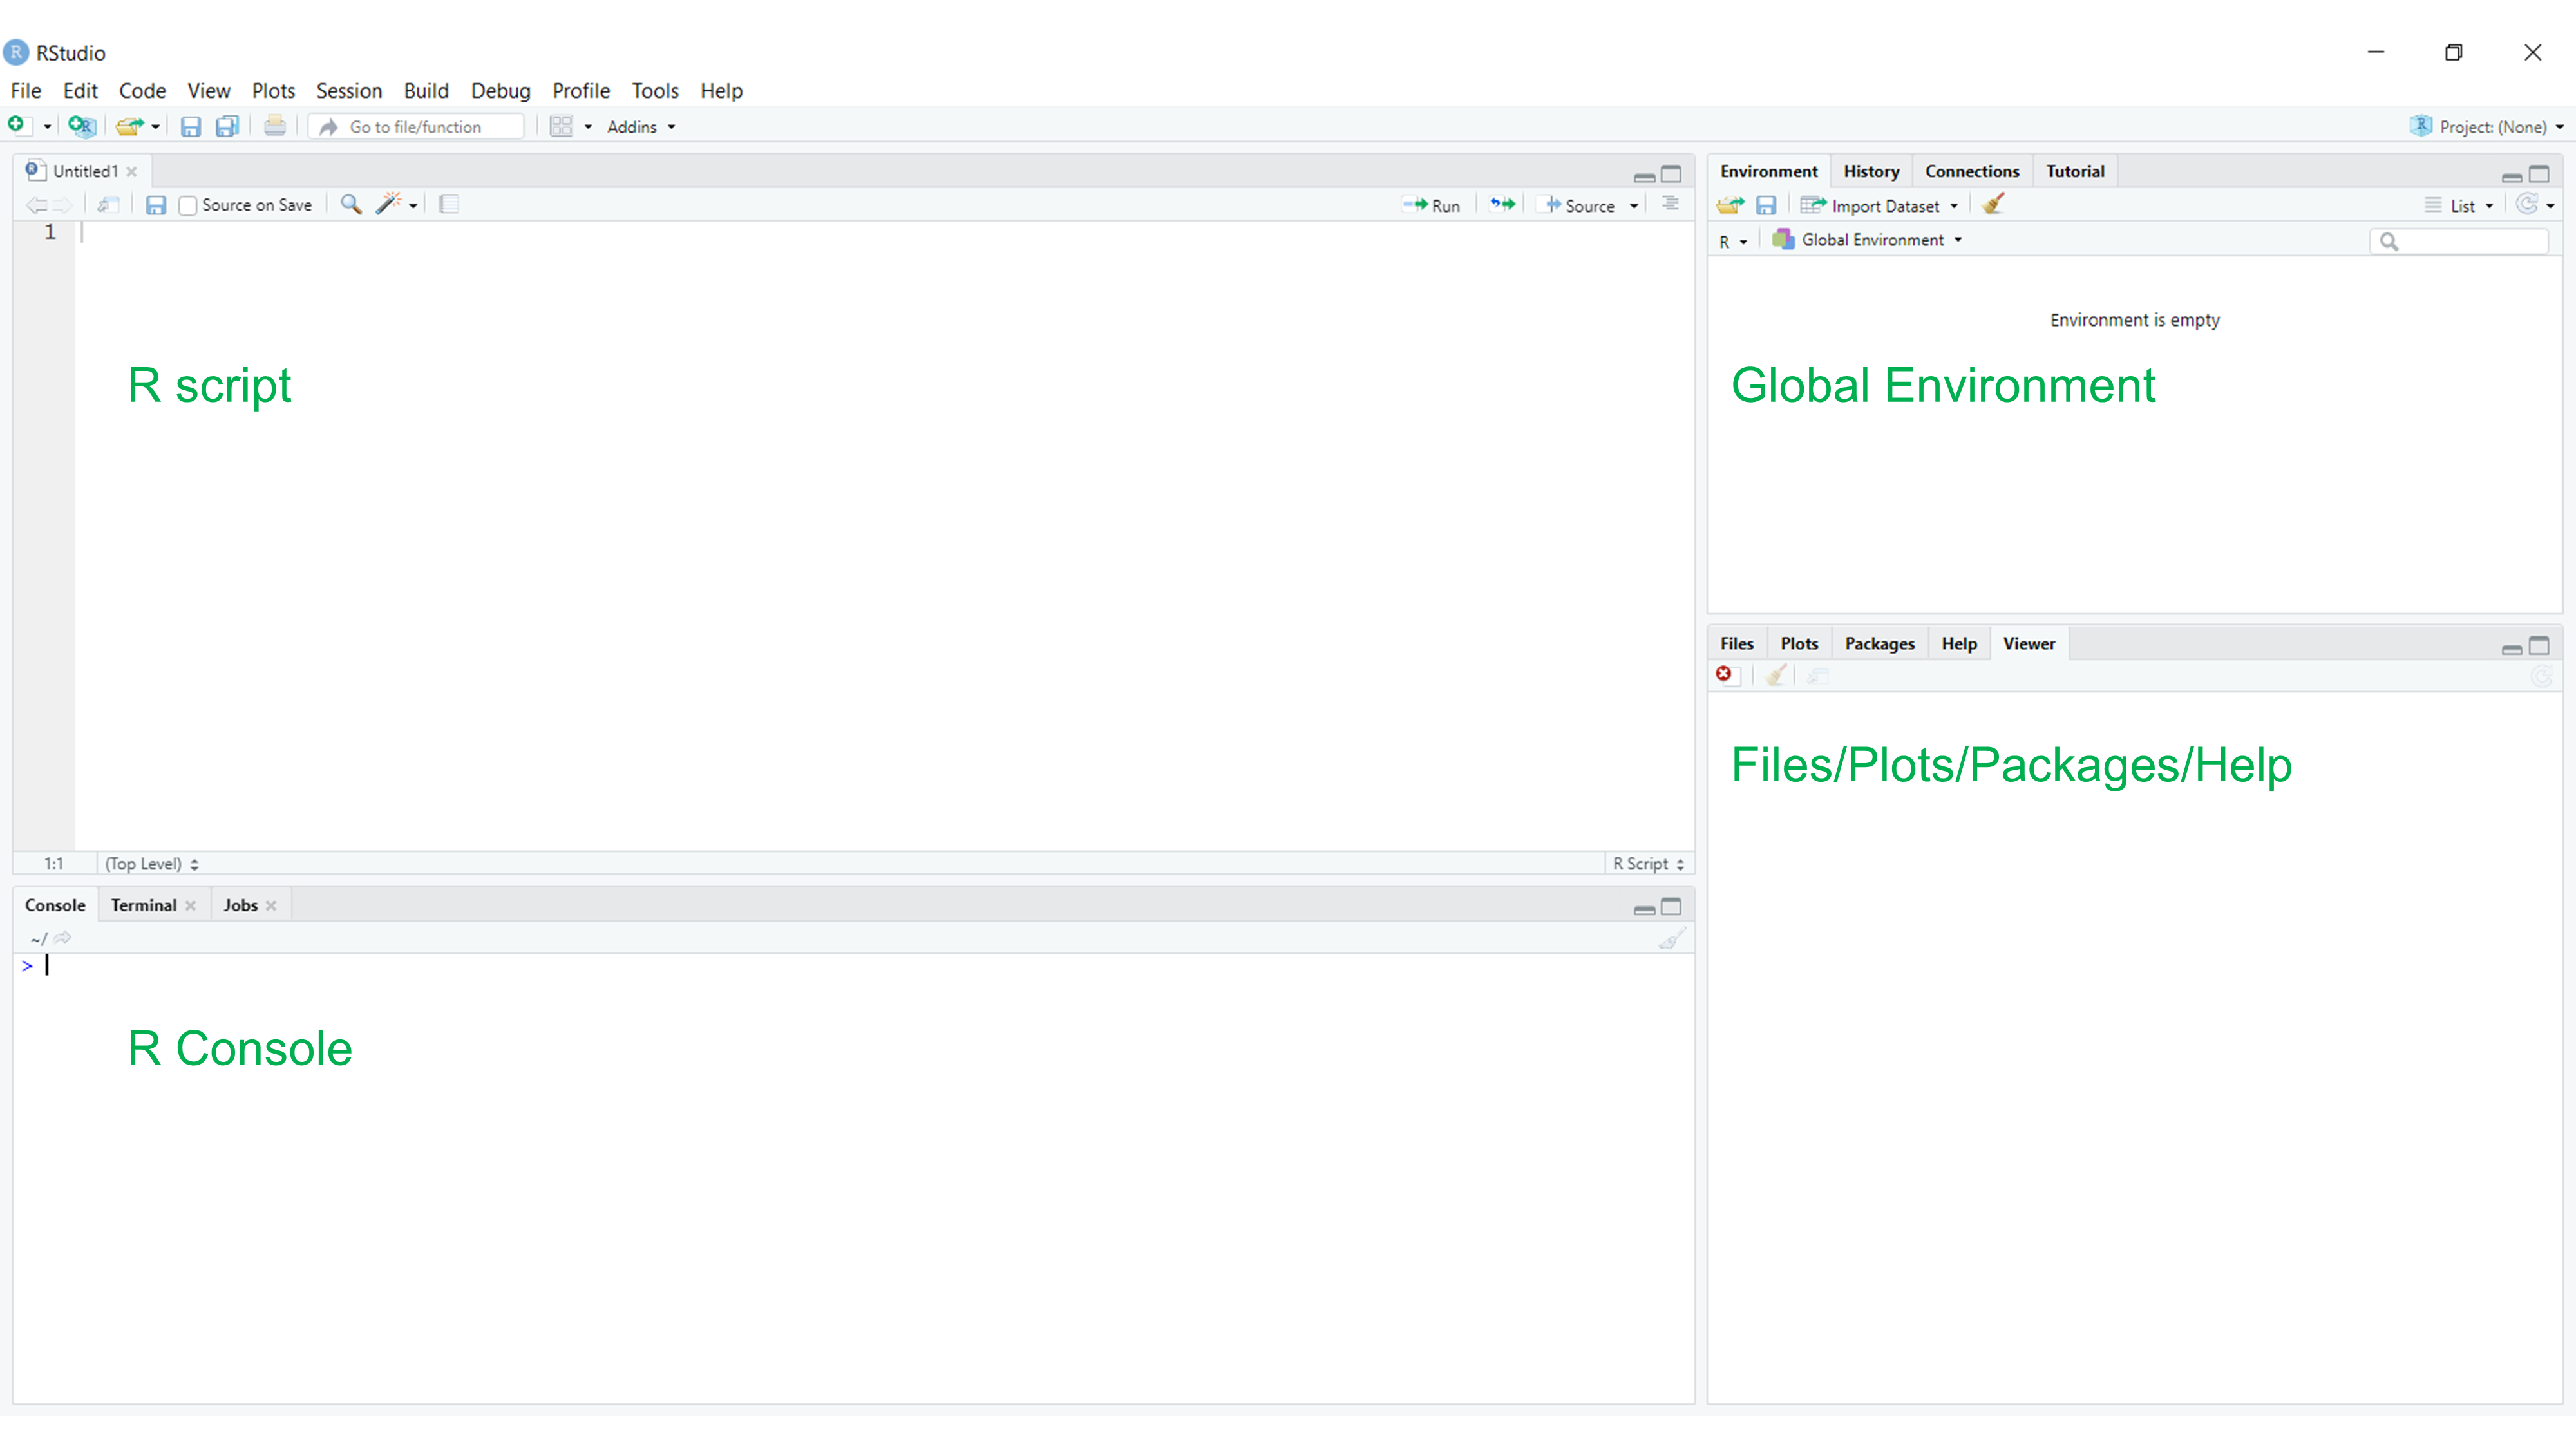Image resolution: width=2576 pixels, height=1449 pixels.
Task: Maximize the Console pane
Action: click(x=1671, y=907)
